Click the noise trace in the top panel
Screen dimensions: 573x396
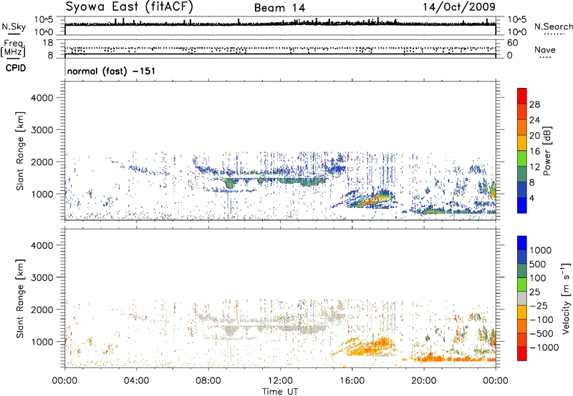click(x=280, y=24)
